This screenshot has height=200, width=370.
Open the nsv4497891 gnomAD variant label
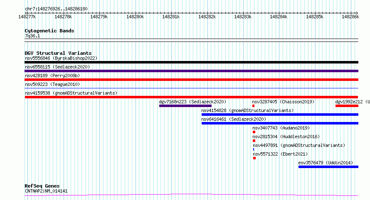click(x=299, y=145)
